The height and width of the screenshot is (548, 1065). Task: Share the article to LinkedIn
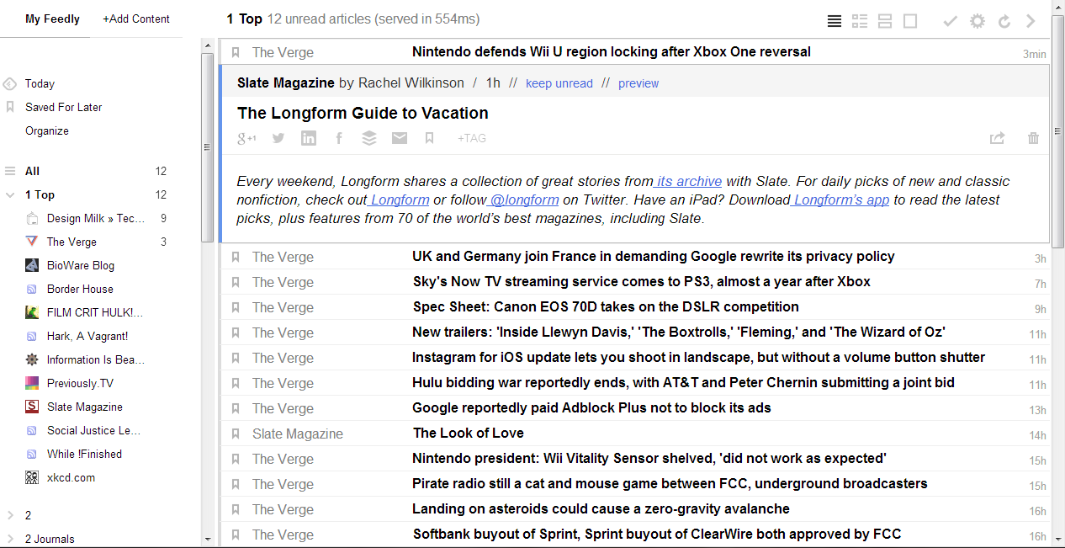click(x=308, y=138)
